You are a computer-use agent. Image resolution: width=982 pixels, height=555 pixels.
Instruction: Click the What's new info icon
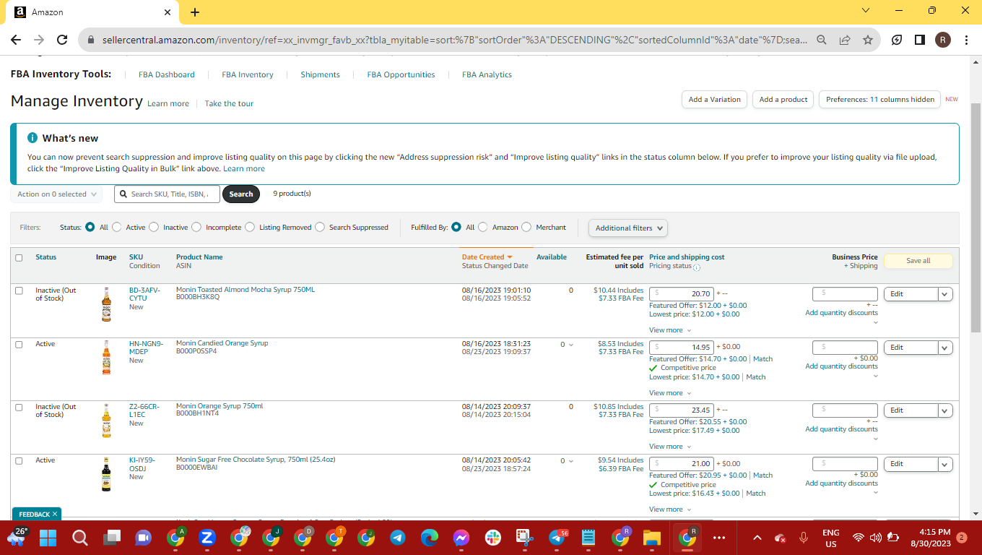pyautogui.click(x=32, y=138)
